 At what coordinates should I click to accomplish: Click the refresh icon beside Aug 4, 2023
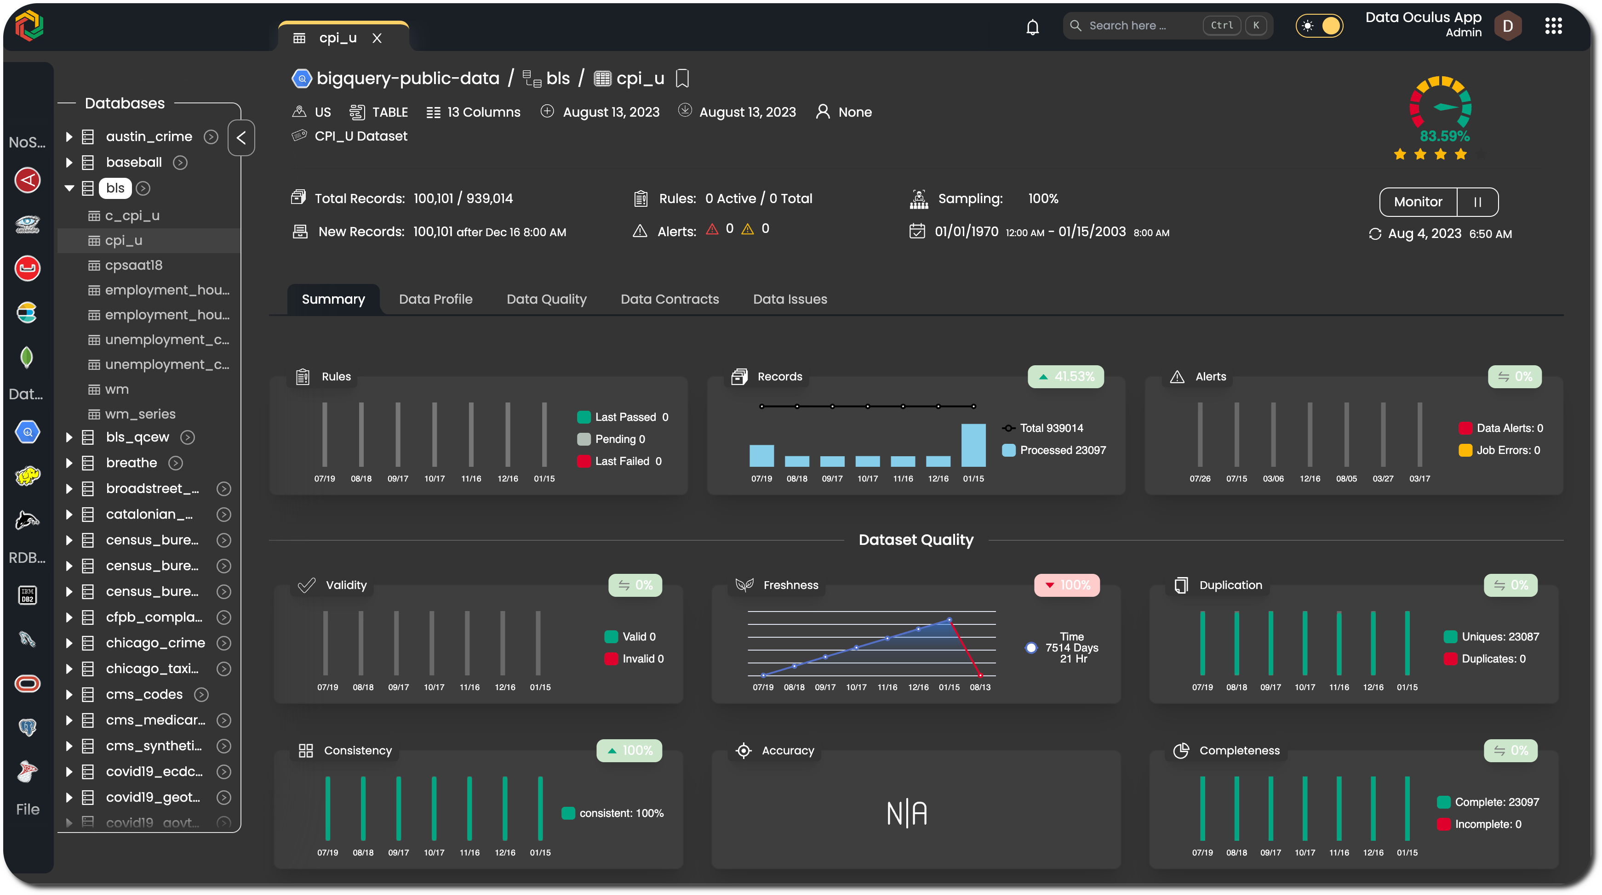tap(1375, 234)
